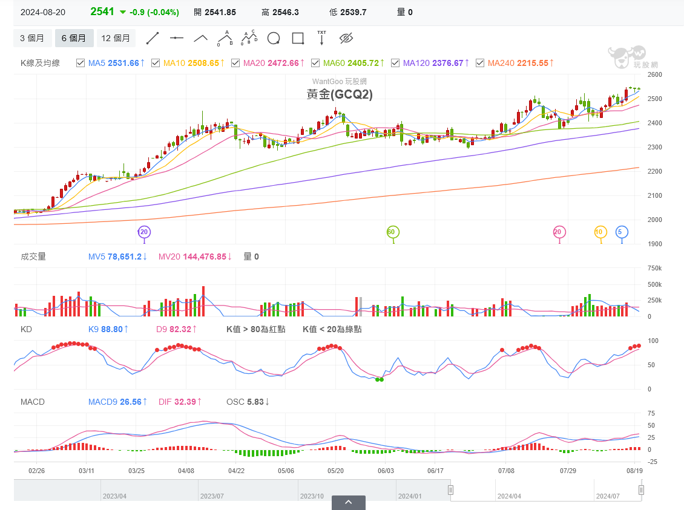Click the yellow MA10 marker labeled 10
684x510 pixels.
point(600,232)
